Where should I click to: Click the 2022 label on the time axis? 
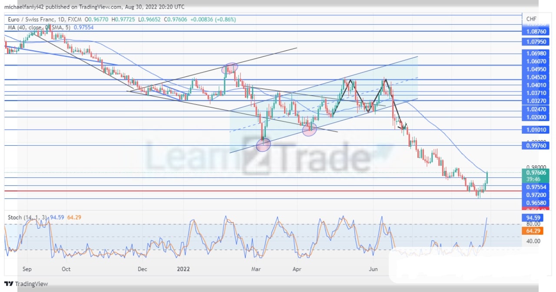[x=184, y=269]
